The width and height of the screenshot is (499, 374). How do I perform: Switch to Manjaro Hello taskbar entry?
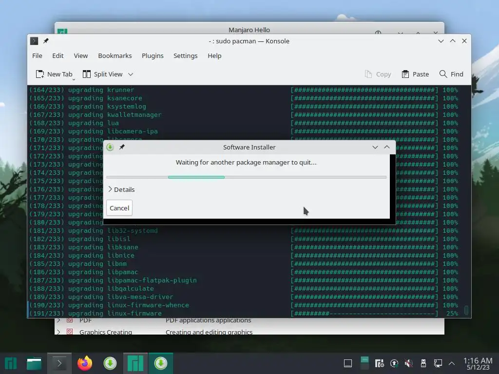(135, 363)
